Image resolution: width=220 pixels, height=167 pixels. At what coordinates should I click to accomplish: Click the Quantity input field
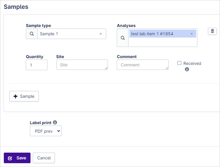(37, 65)
